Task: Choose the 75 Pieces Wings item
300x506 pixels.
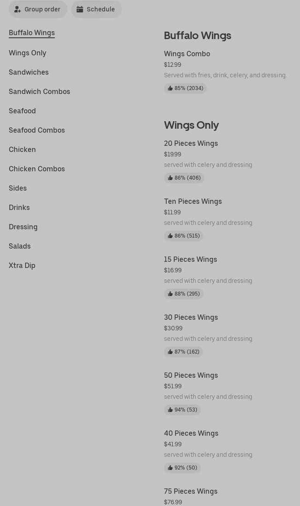Action: [x=191, y=491]
